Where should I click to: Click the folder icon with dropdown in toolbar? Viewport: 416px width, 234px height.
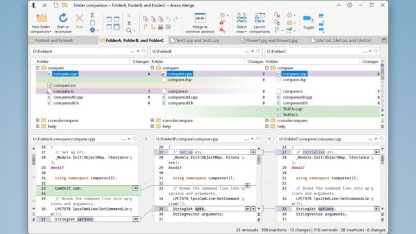point(289,23)
